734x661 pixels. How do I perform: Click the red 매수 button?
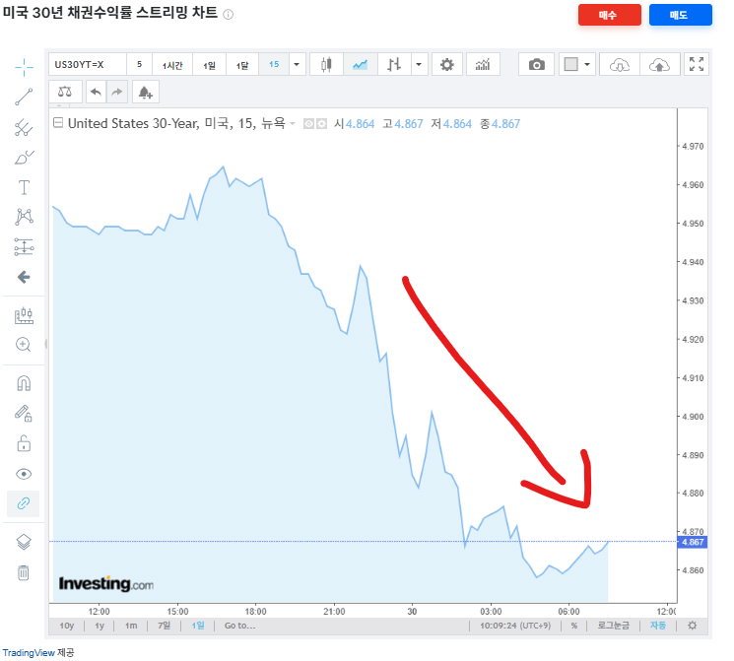(x=609, y=15)
